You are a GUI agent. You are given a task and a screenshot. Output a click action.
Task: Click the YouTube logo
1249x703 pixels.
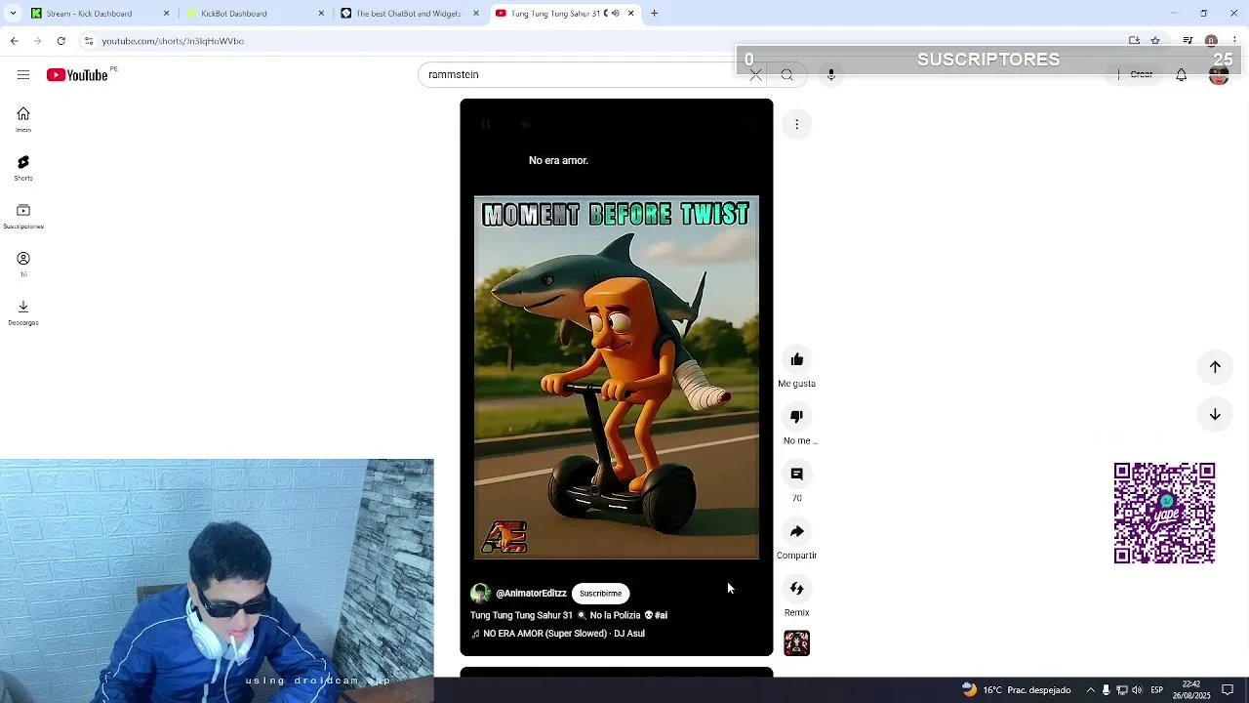pos(77,75)
